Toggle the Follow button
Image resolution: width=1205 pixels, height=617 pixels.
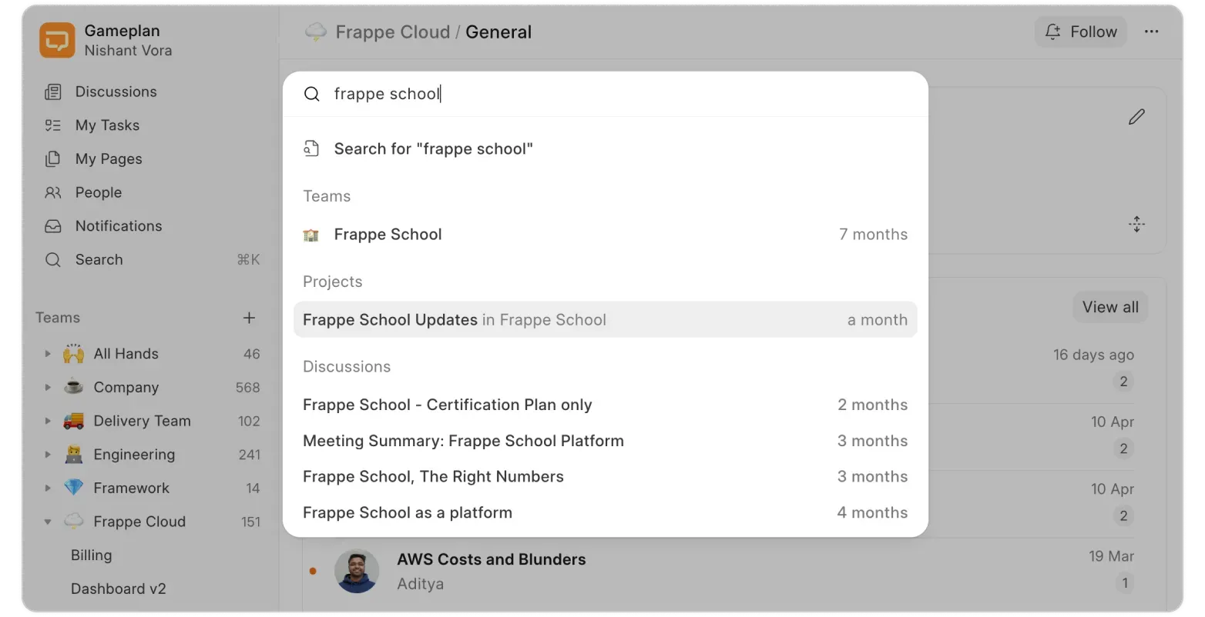(1080, 32)
